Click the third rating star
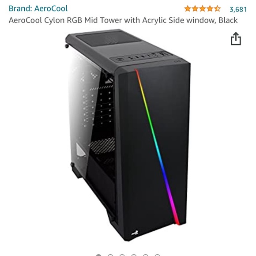This screenshot has width=256, height=256. point(203,9)
